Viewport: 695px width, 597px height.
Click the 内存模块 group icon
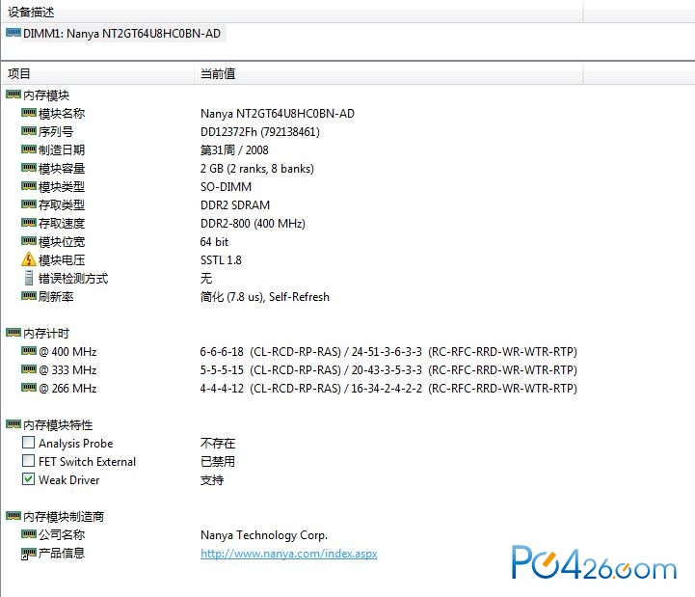coord(13,94)
